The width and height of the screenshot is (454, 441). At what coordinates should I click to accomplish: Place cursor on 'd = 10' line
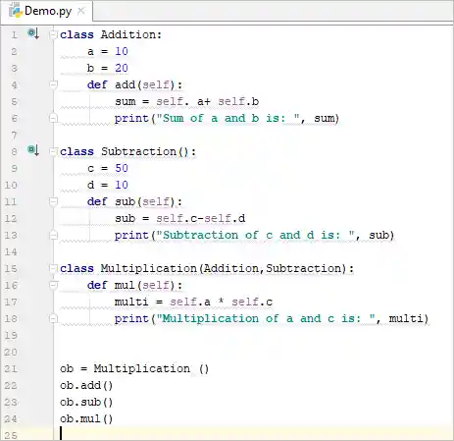(x=108, y=185)
